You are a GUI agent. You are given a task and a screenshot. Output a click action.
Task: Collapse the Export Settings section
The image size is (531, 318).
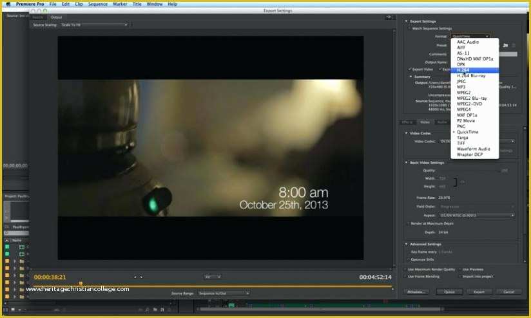(406, 21)
